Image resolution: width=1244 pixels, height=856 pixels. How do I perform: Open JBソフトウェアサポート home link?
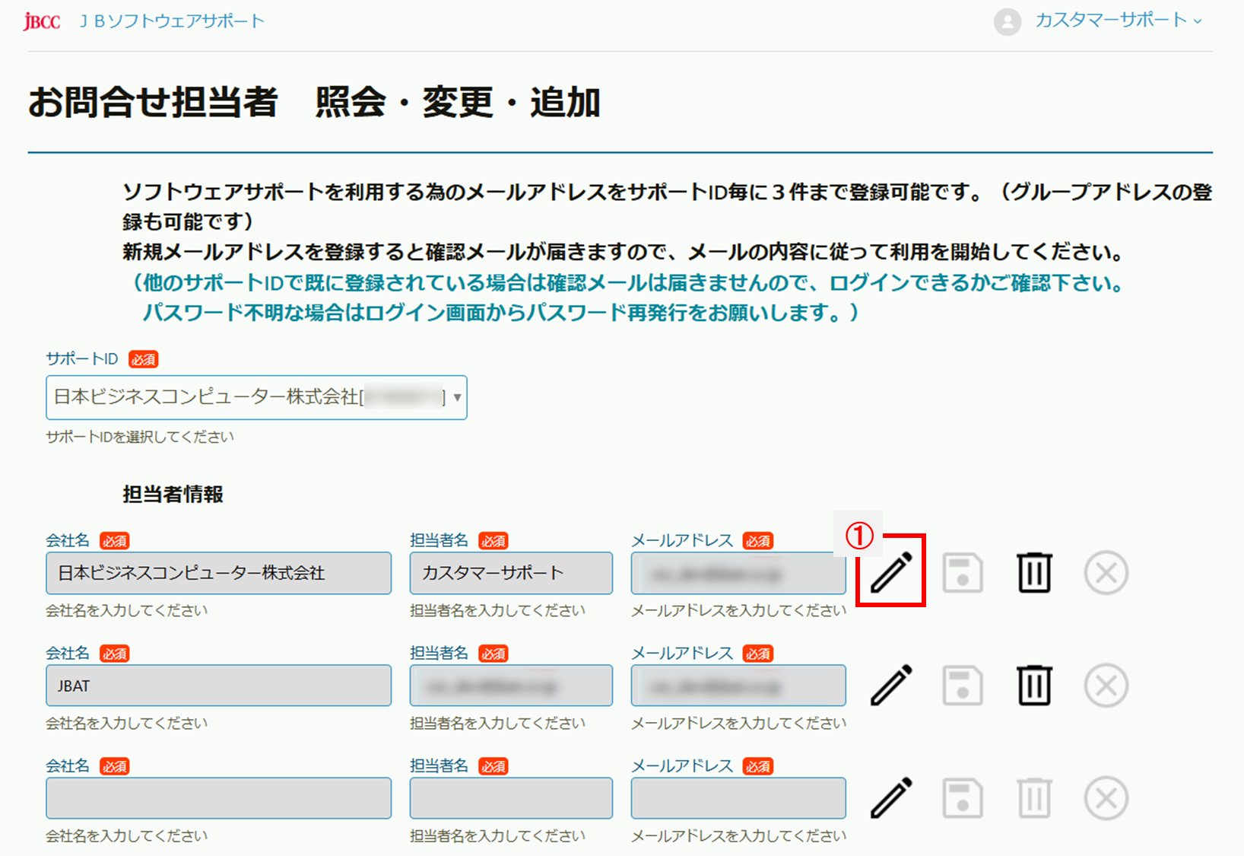[x=172, y=21]
